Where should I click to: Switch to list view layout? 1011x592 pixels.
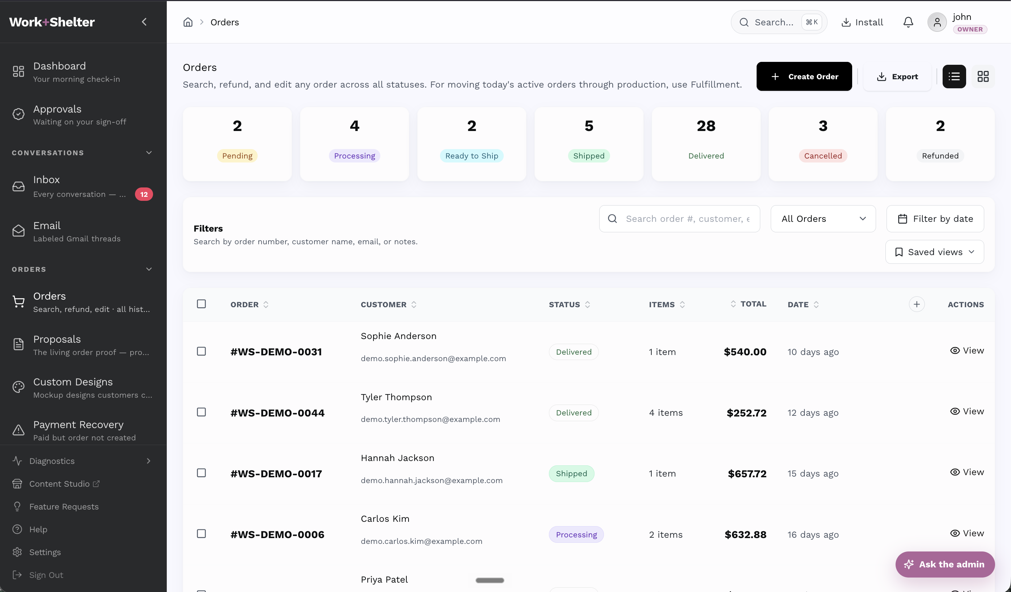954,76
